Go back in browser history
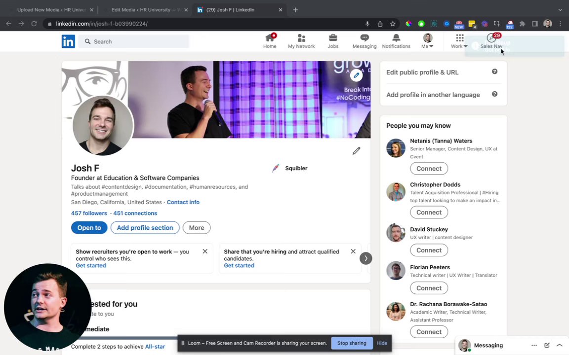Screen dimensions: 569x355 click(x=9, y=24)
